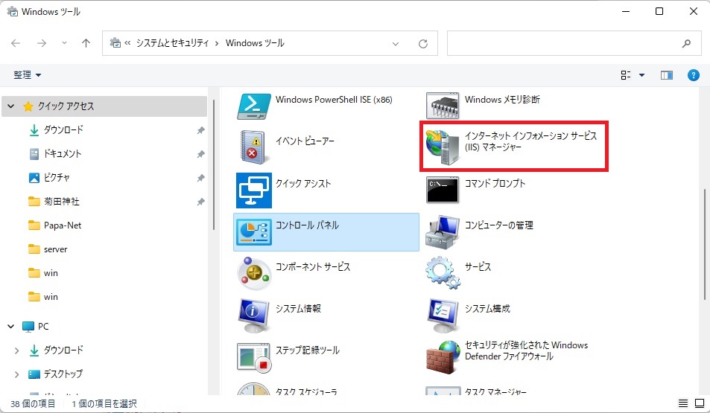Open the 整理 dropdown menu

[x=27, y=75]
